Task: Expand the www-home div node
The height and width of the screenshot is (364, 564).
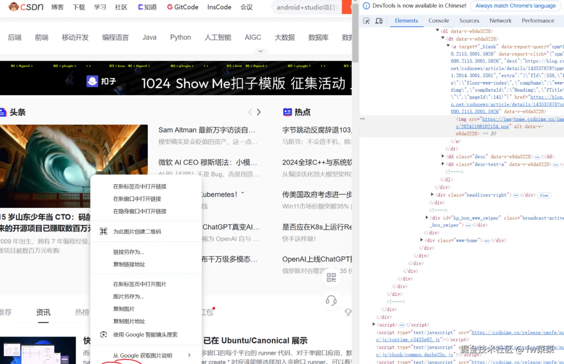Action: [x=422, y=240]
